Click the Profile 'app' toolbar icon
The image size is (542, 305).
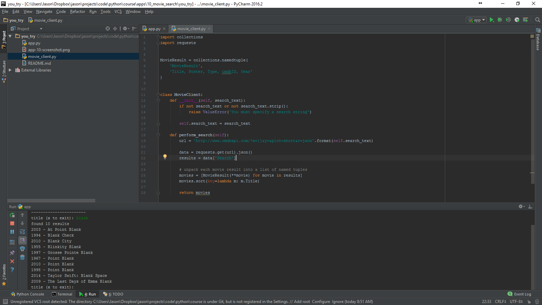[x=517, y=20]
